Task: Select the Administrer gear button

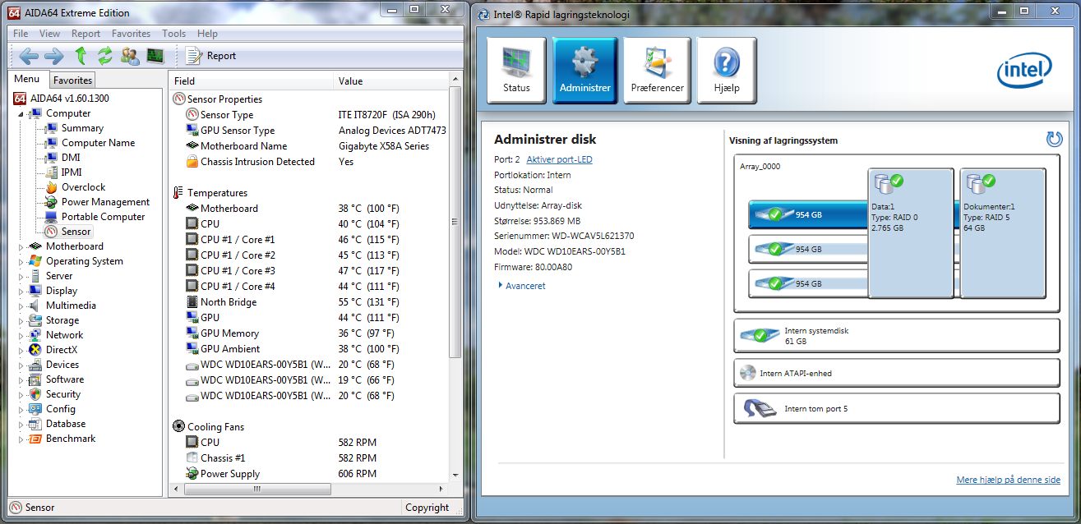Action: pyautogui.click(x=584, y=71)
